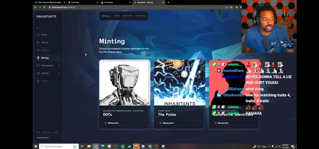Image resolution: width=319 pixels, height=149 pixels.
Task: Click the share page icon in address bar
Action: pyautogui.click(x=227, y=7)
